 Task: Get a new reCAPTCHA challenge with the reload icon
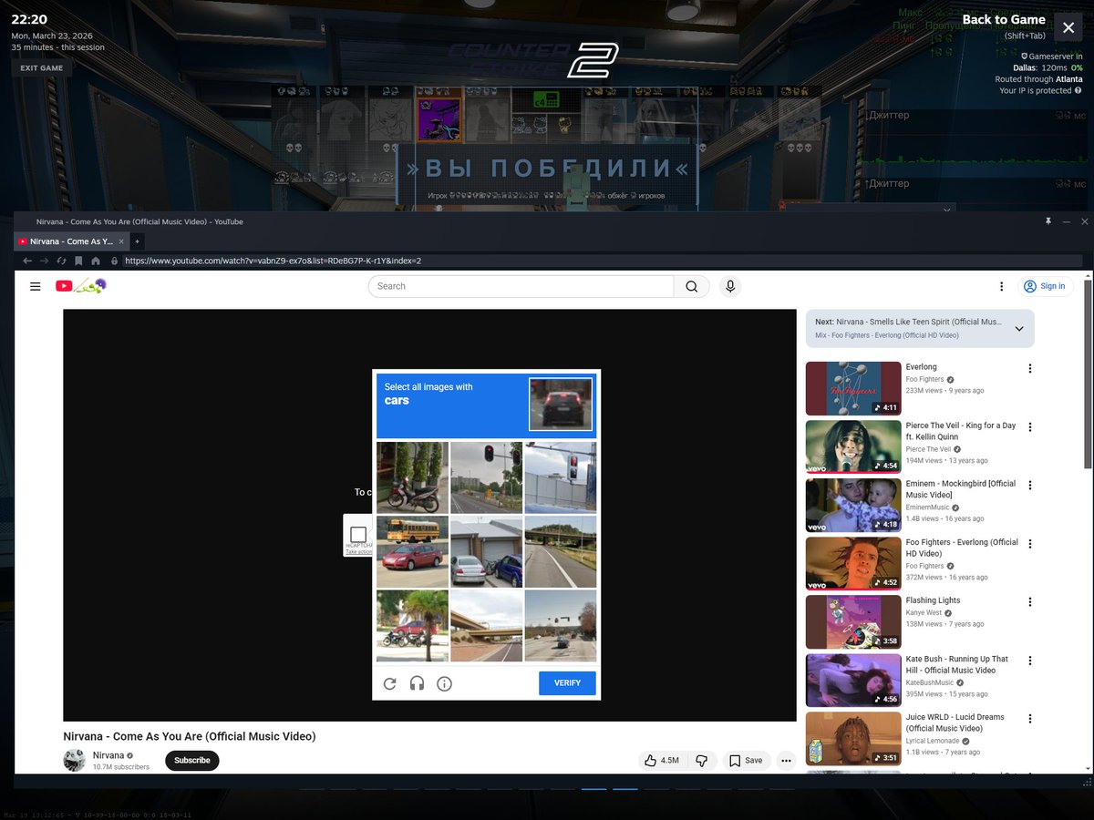(389, 683)
